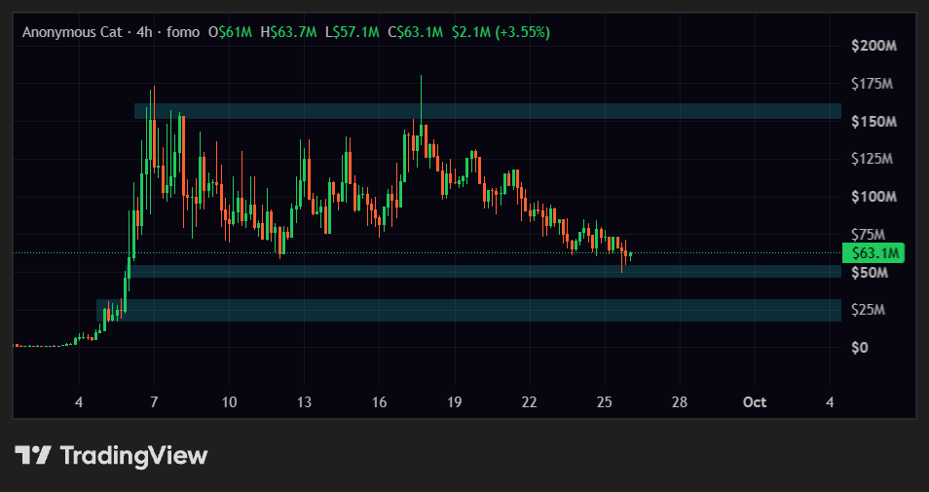Select the lower support zone near $25M
This screenshot has width=929, height=492.
coord(468,310)
